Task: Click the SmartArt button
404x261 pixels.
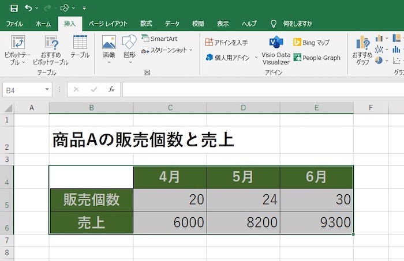Action: click(159, 39)
